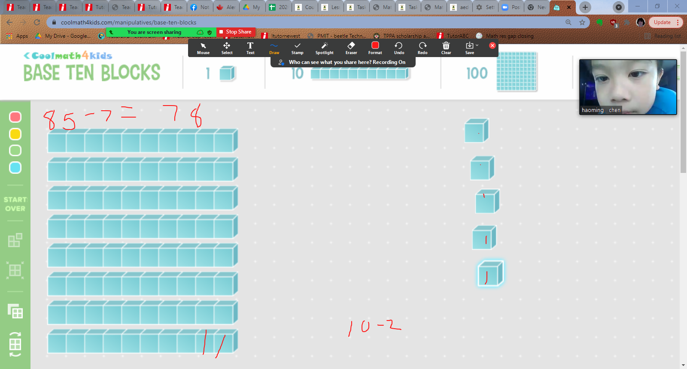Open the TPPA scholarship bookmark

tap(401, 36)
